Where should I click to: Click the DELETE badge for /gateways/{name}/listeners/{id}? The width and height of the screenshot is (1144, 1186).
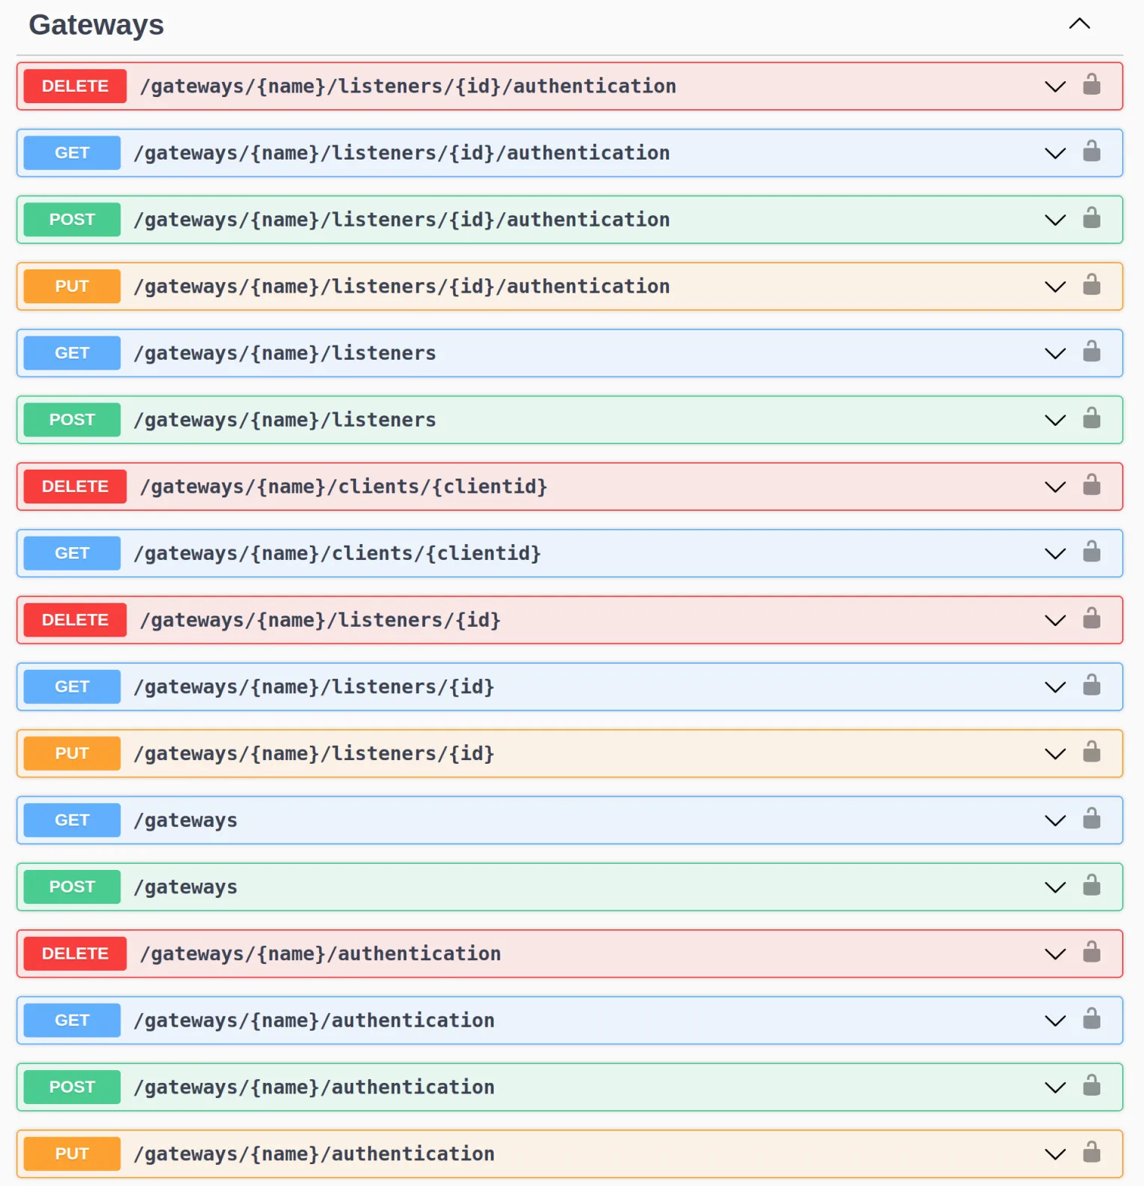75,620
